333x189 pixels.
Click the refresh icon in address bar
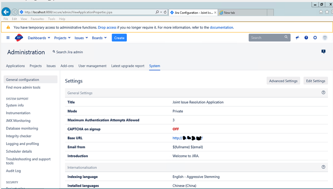(x=165, y=12)
